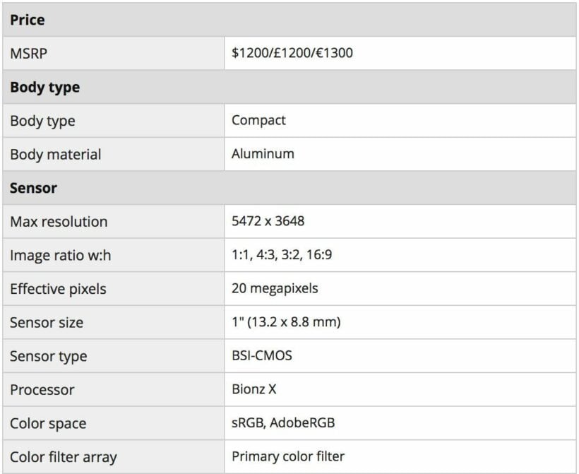Select the MSRP row label
579x474 pixels.
(x=30, y=53)
